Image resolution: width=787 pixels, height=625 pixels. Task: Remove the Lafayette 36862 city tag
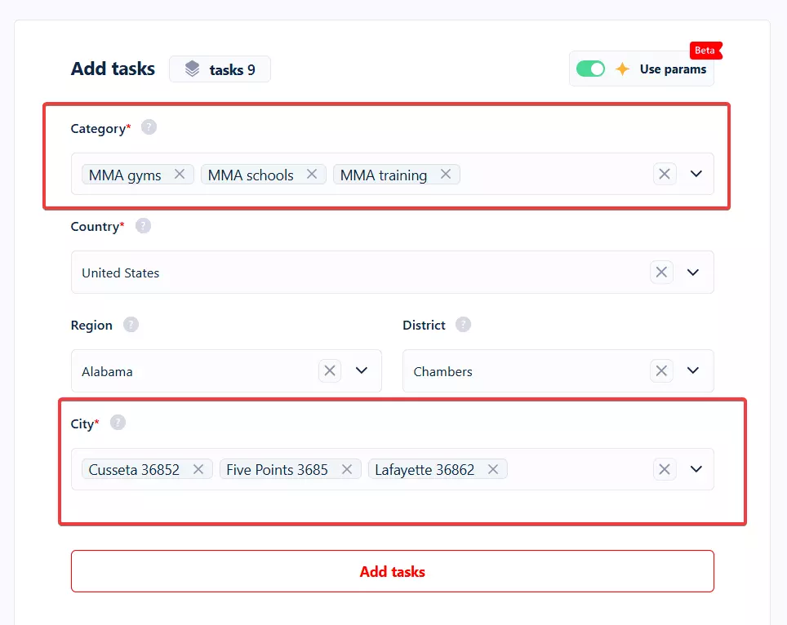(x=493, y=469)
